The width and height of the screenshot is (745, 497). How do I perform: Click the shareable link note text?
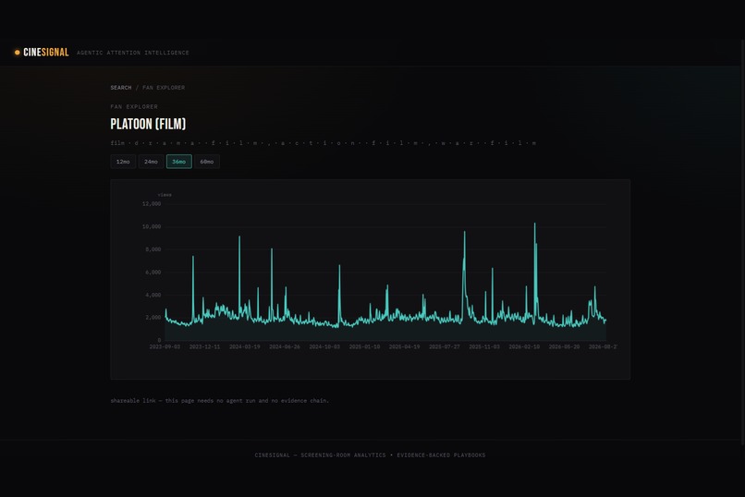(219, 401)
